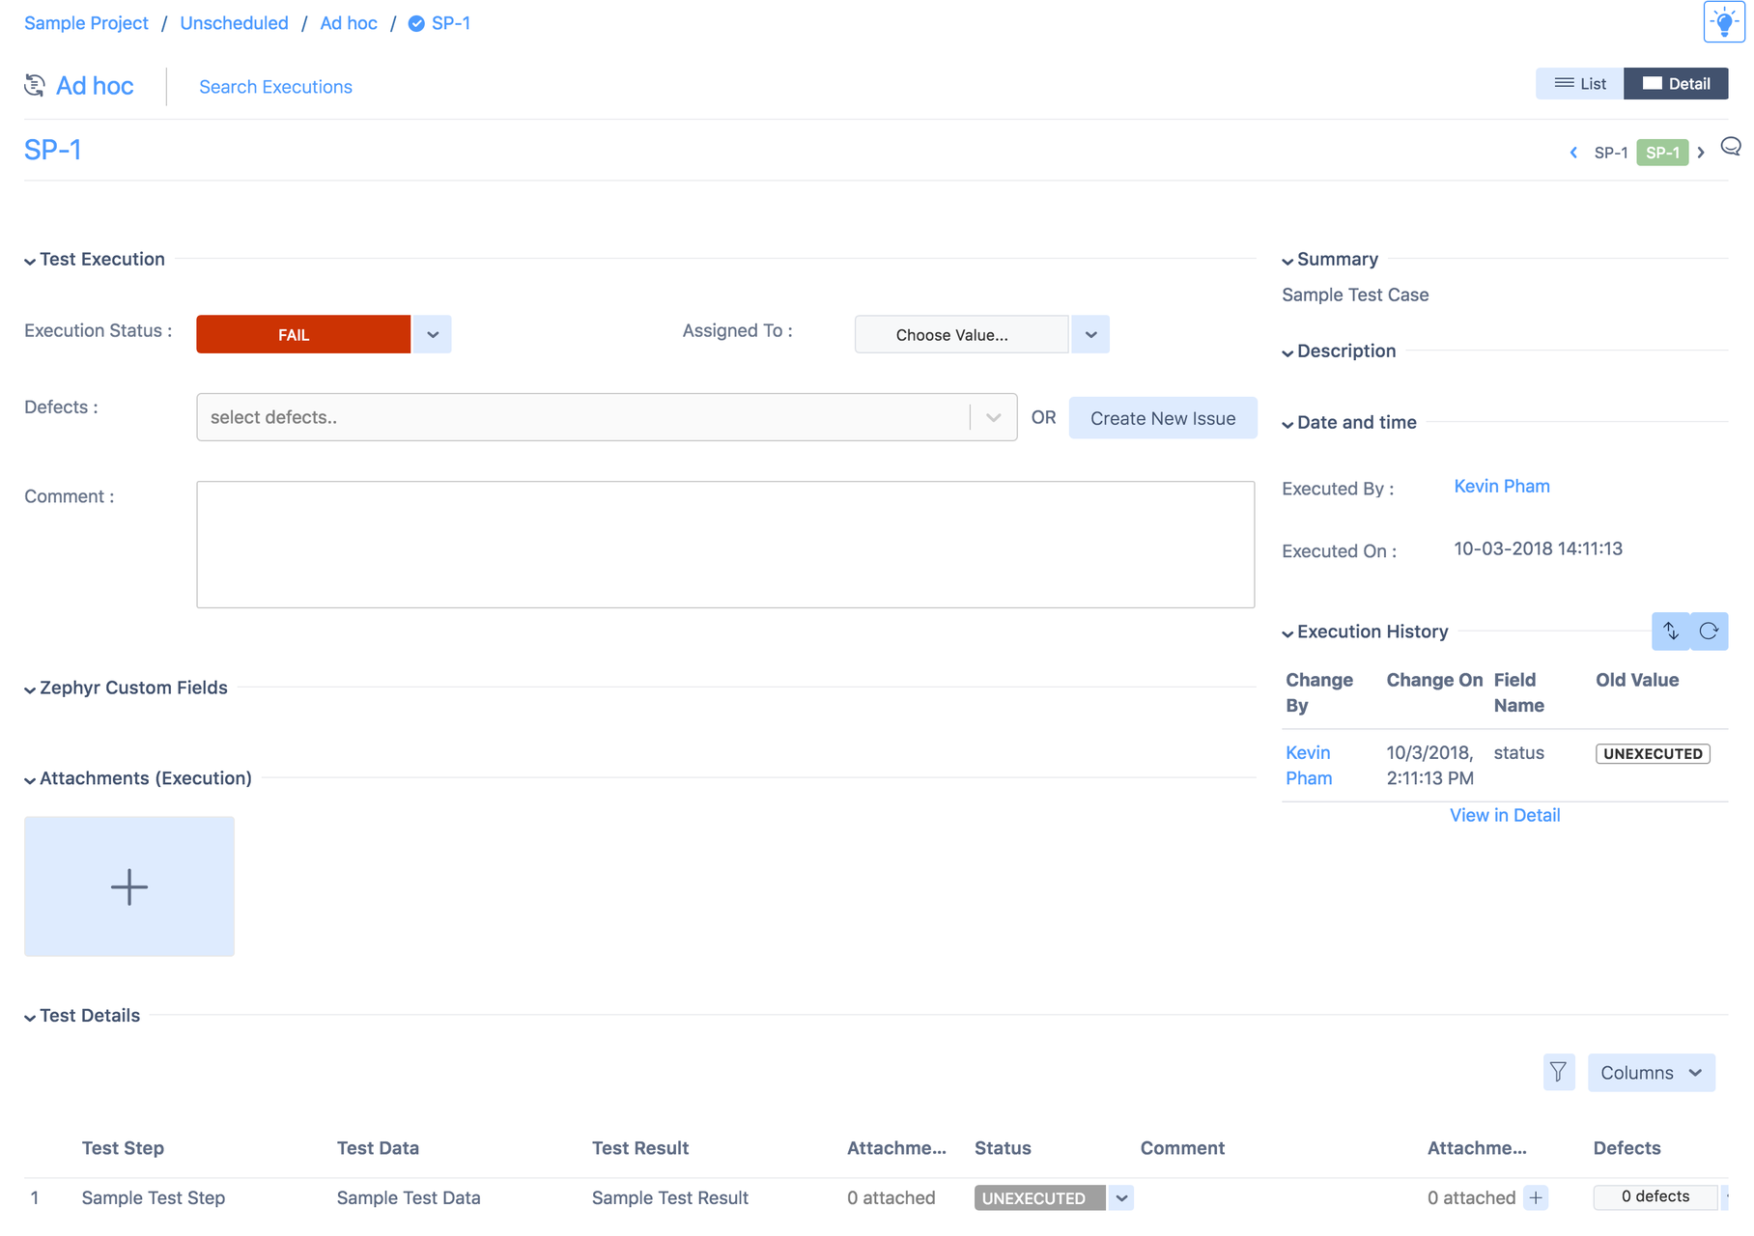The height and width of the screenshot is (1236, 1754).
Task: Add attachment using the plus tile
Action: tap(129, 886)
